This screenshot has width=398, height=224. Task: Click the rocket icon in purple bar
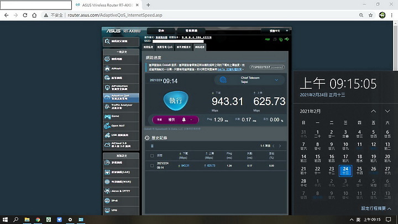pos(184,119)
